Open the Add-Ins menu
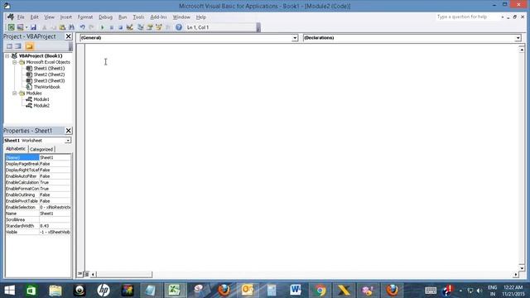 point(158,17)
